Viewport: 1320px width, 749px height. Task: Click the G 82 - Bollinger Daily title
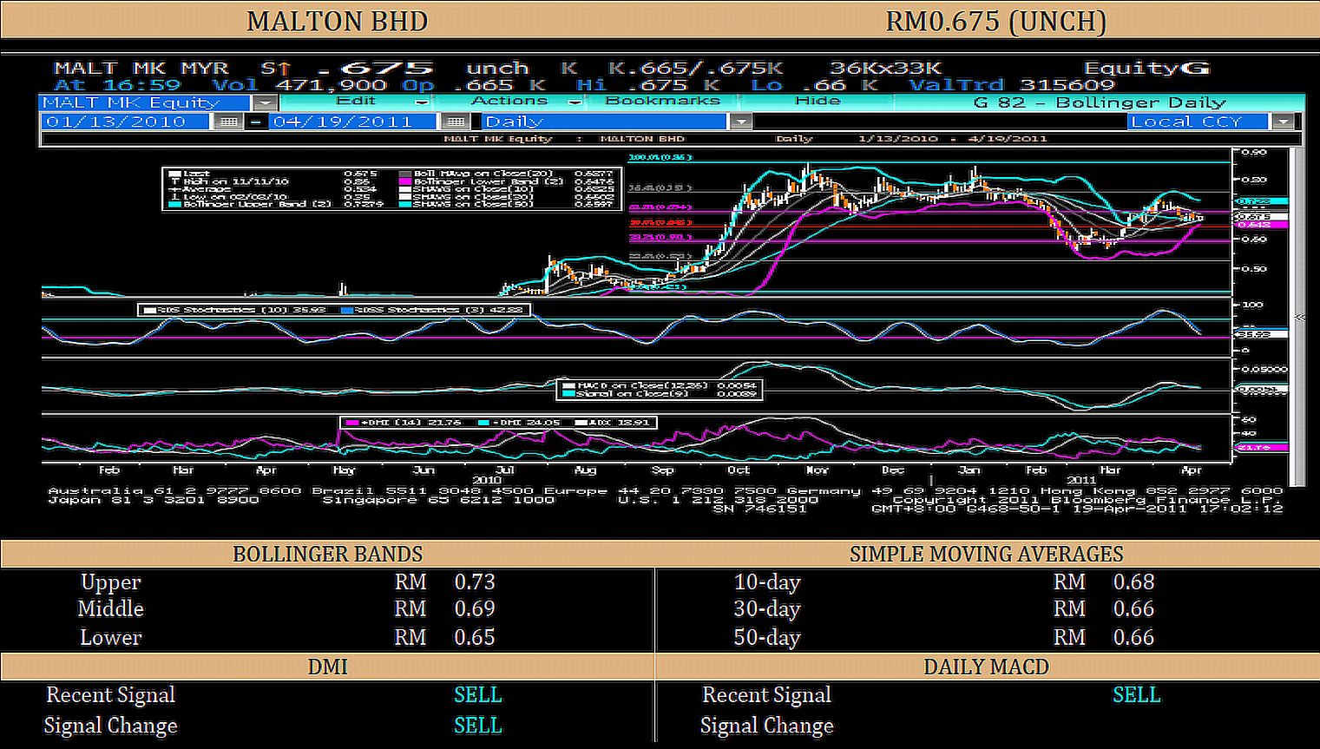click(x=1100, y=102)
